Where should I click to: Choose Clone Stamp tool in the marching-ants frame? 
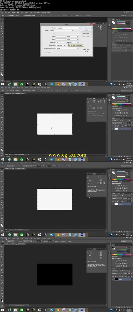(x=2, y=192)
